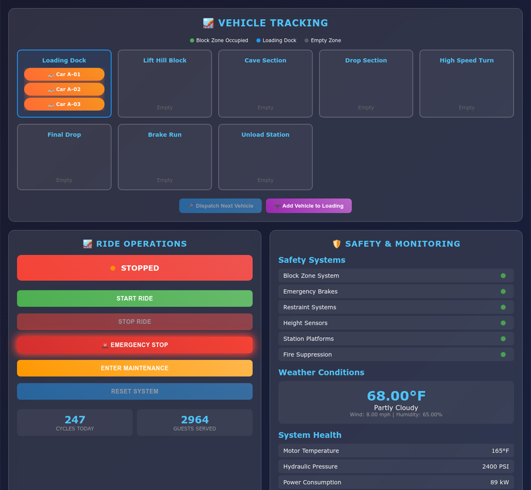
Task: Enter maintenance mode
Action: click(x=135, y=368)
